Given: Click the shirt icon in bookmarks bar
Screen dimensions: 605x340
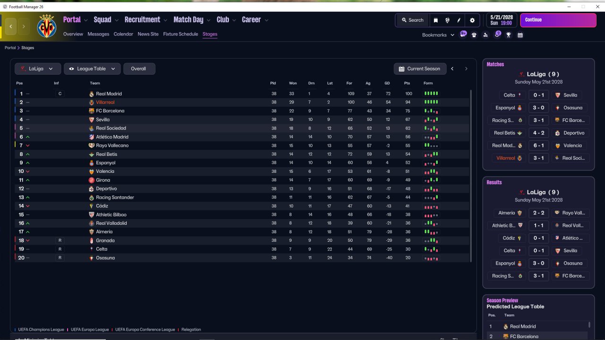Looking at the screenshot, I should coord(474,35).
